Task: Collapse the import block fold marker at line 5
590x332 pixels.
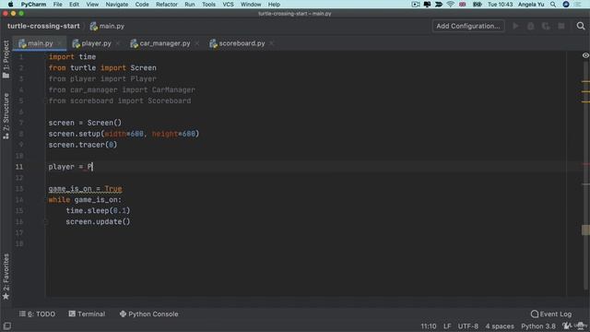Action: pyautogui.click(x=46, y=101)
